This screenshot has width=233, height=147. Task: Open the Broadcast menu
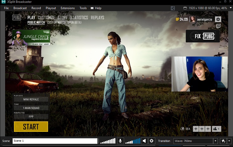coord(20,8)
